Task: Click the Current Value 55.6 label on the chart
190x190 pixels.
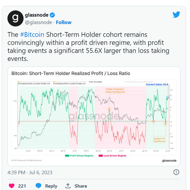Action: [157, 84]
